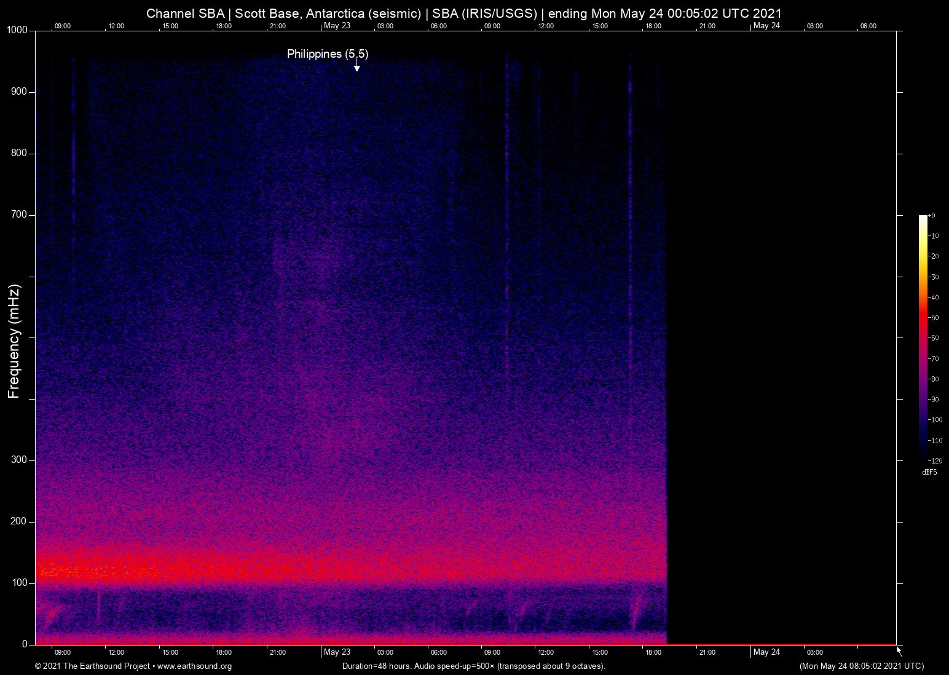Click May 24 label on bottom time axis

pos(766,652)
